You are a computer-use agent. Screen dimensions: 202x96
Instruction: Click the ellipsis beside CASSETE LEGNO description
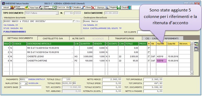coord(73,57)
